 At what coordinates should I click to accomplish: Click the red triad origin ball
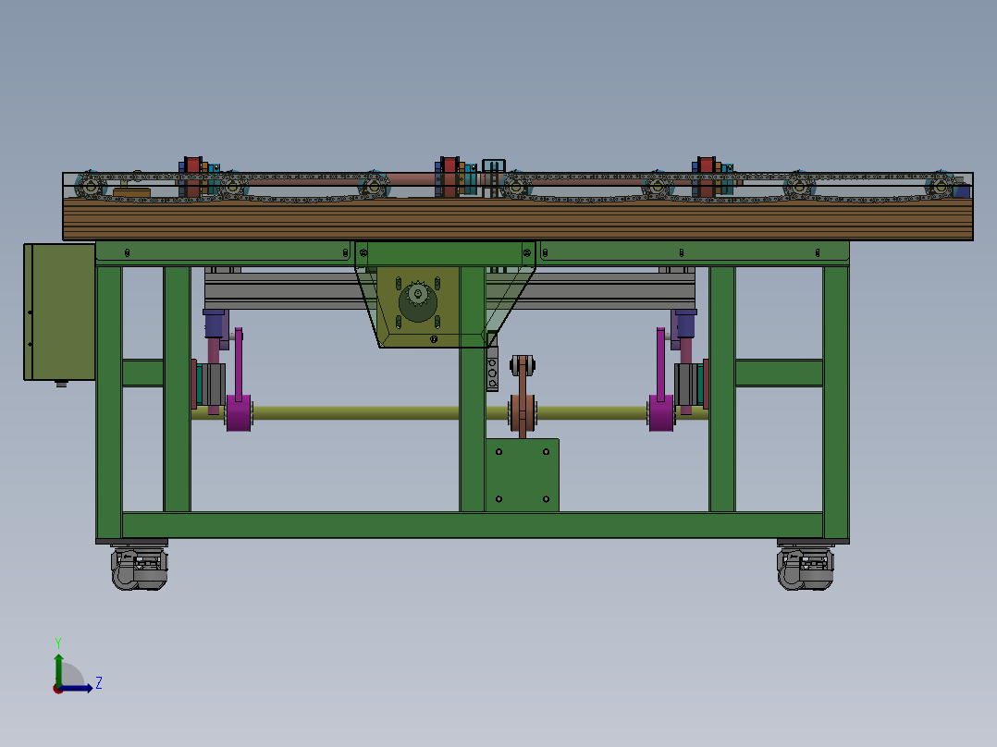point(58,689)
